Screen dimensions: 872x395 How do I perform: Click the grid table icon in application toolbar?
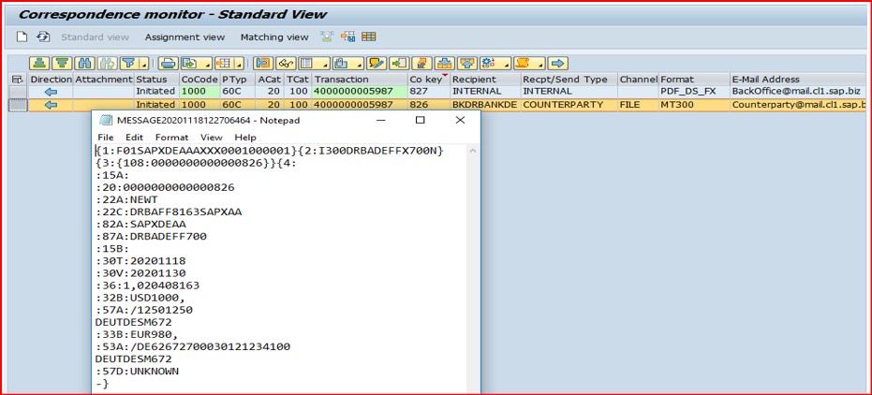(x=369, y=37)
